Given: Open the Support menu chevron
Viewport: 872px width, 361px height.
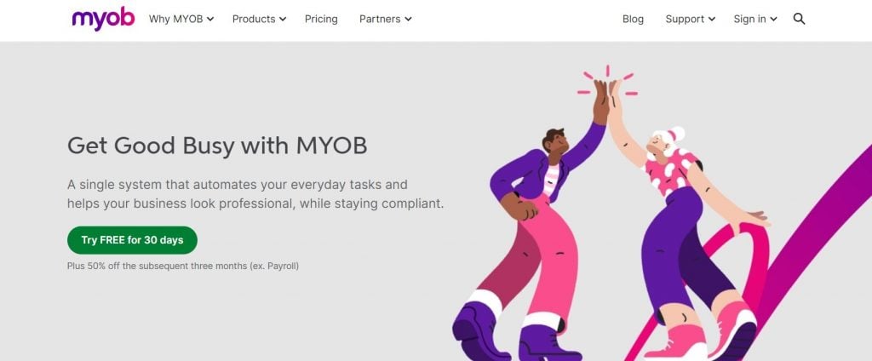Looking at the screenshot, I should click(x=712, y=19).
